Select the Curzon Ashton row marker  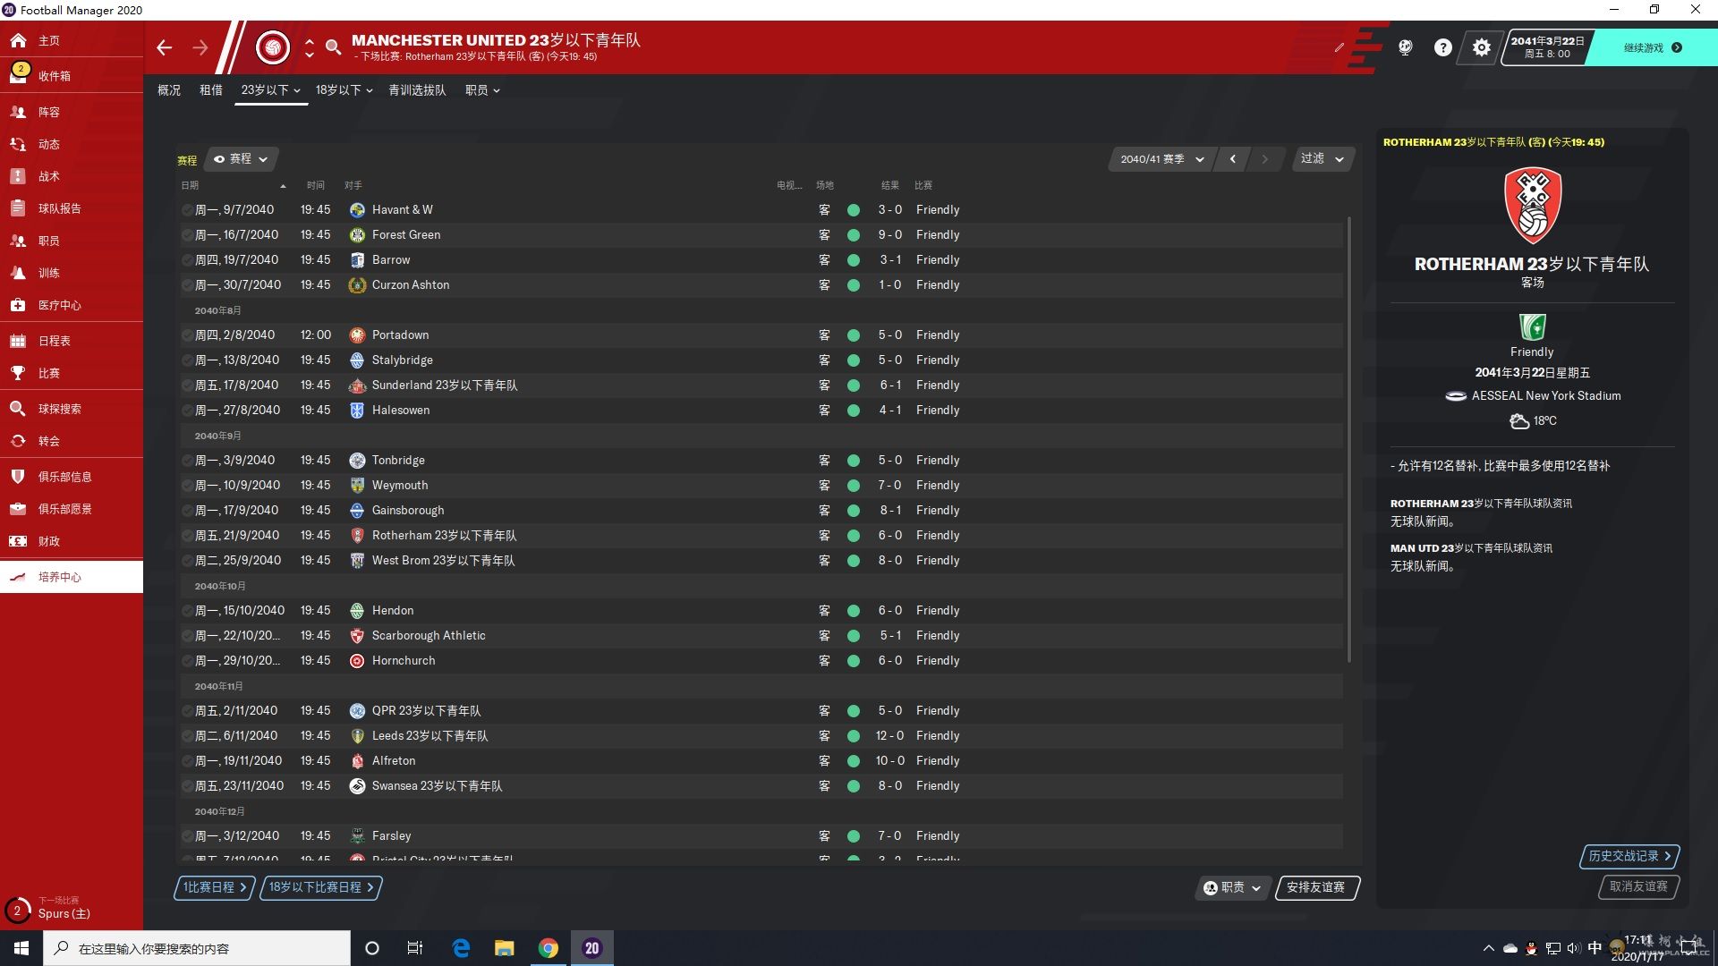pyautogui.click(x=187, y=285)
